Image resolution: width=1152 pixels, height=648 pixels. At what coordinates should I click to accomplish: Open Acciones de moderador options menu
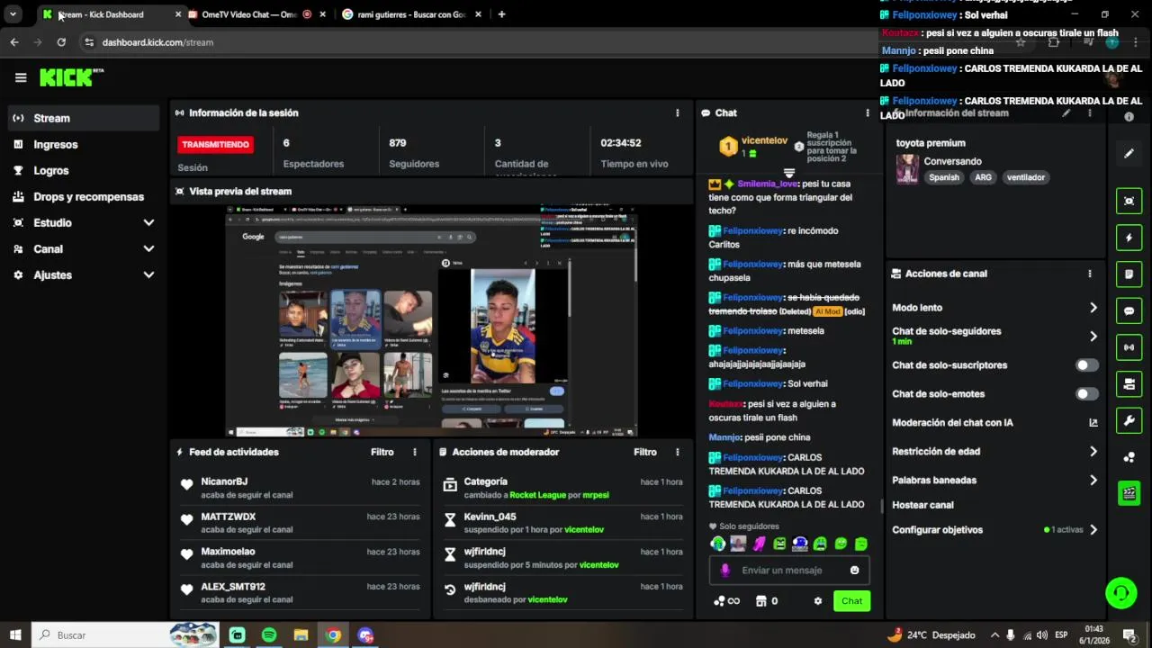[x=677, y=452]
